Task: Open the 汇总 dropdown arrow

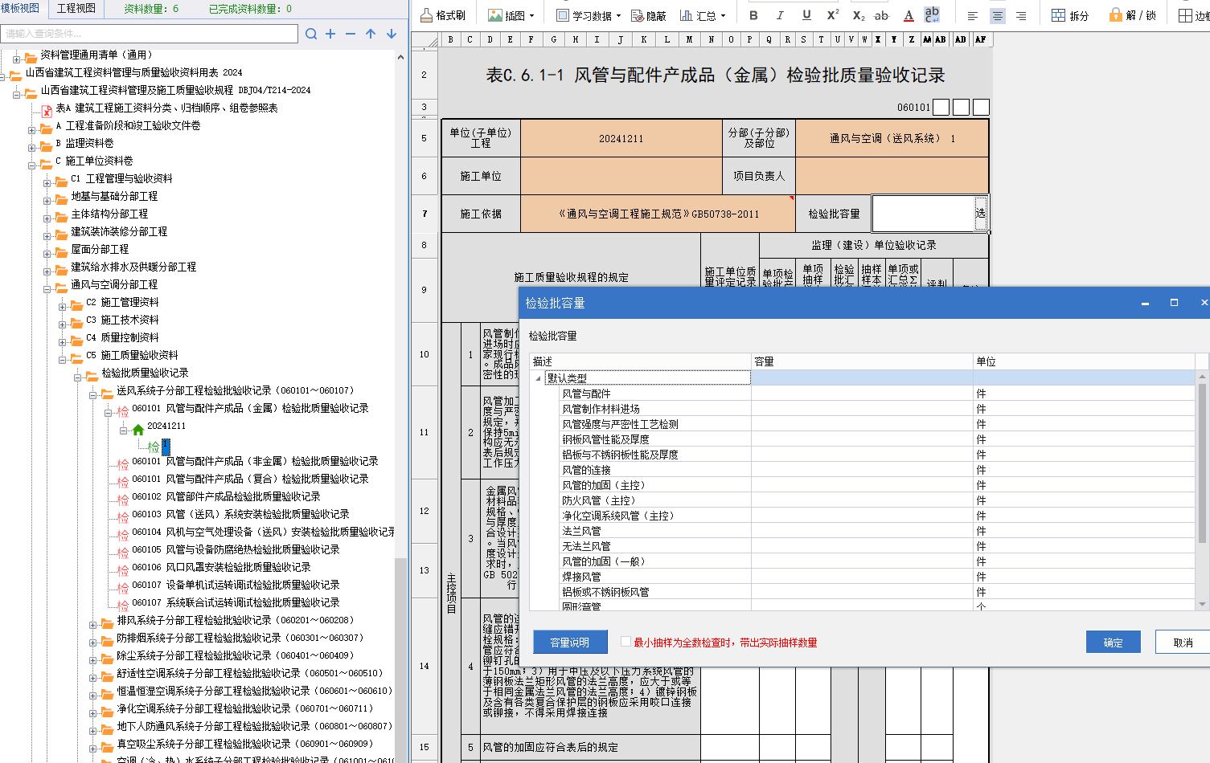Action: pos(723,16)
